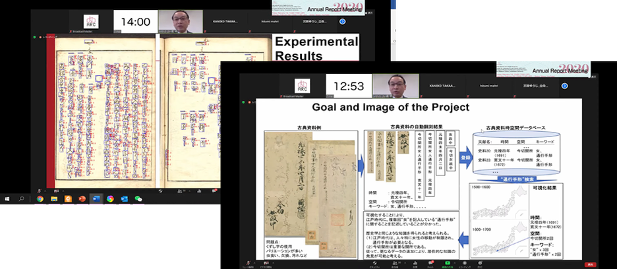Viewport: 617px width, 269px height.
Task: Select the ARC Broadcast Master tile beside 14:00
Action: point(91,22)
